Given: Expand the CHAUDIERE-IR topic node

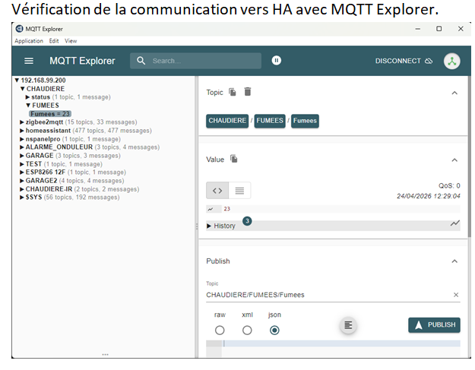Looking at the screenshot, I should (x=22, y=189).
